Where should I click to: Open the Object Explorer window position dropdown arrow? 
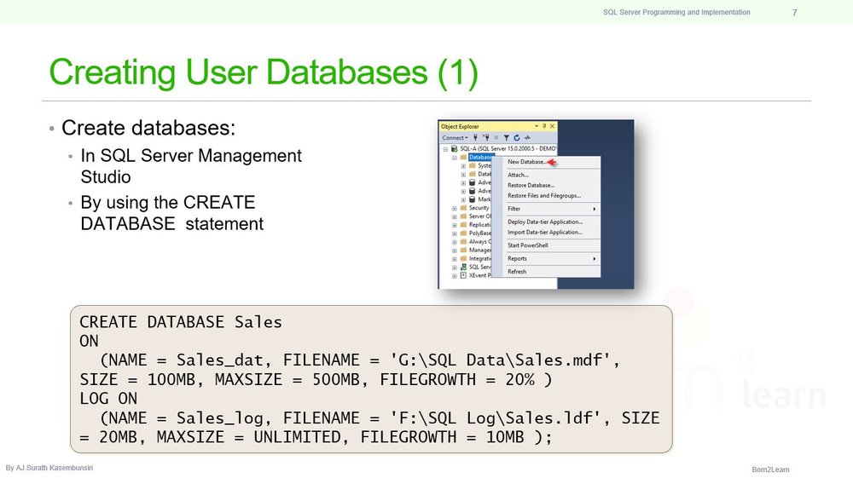point(537,126)
